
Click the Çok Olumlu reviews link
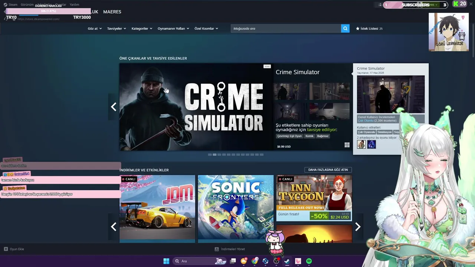(x=366, y=121)
